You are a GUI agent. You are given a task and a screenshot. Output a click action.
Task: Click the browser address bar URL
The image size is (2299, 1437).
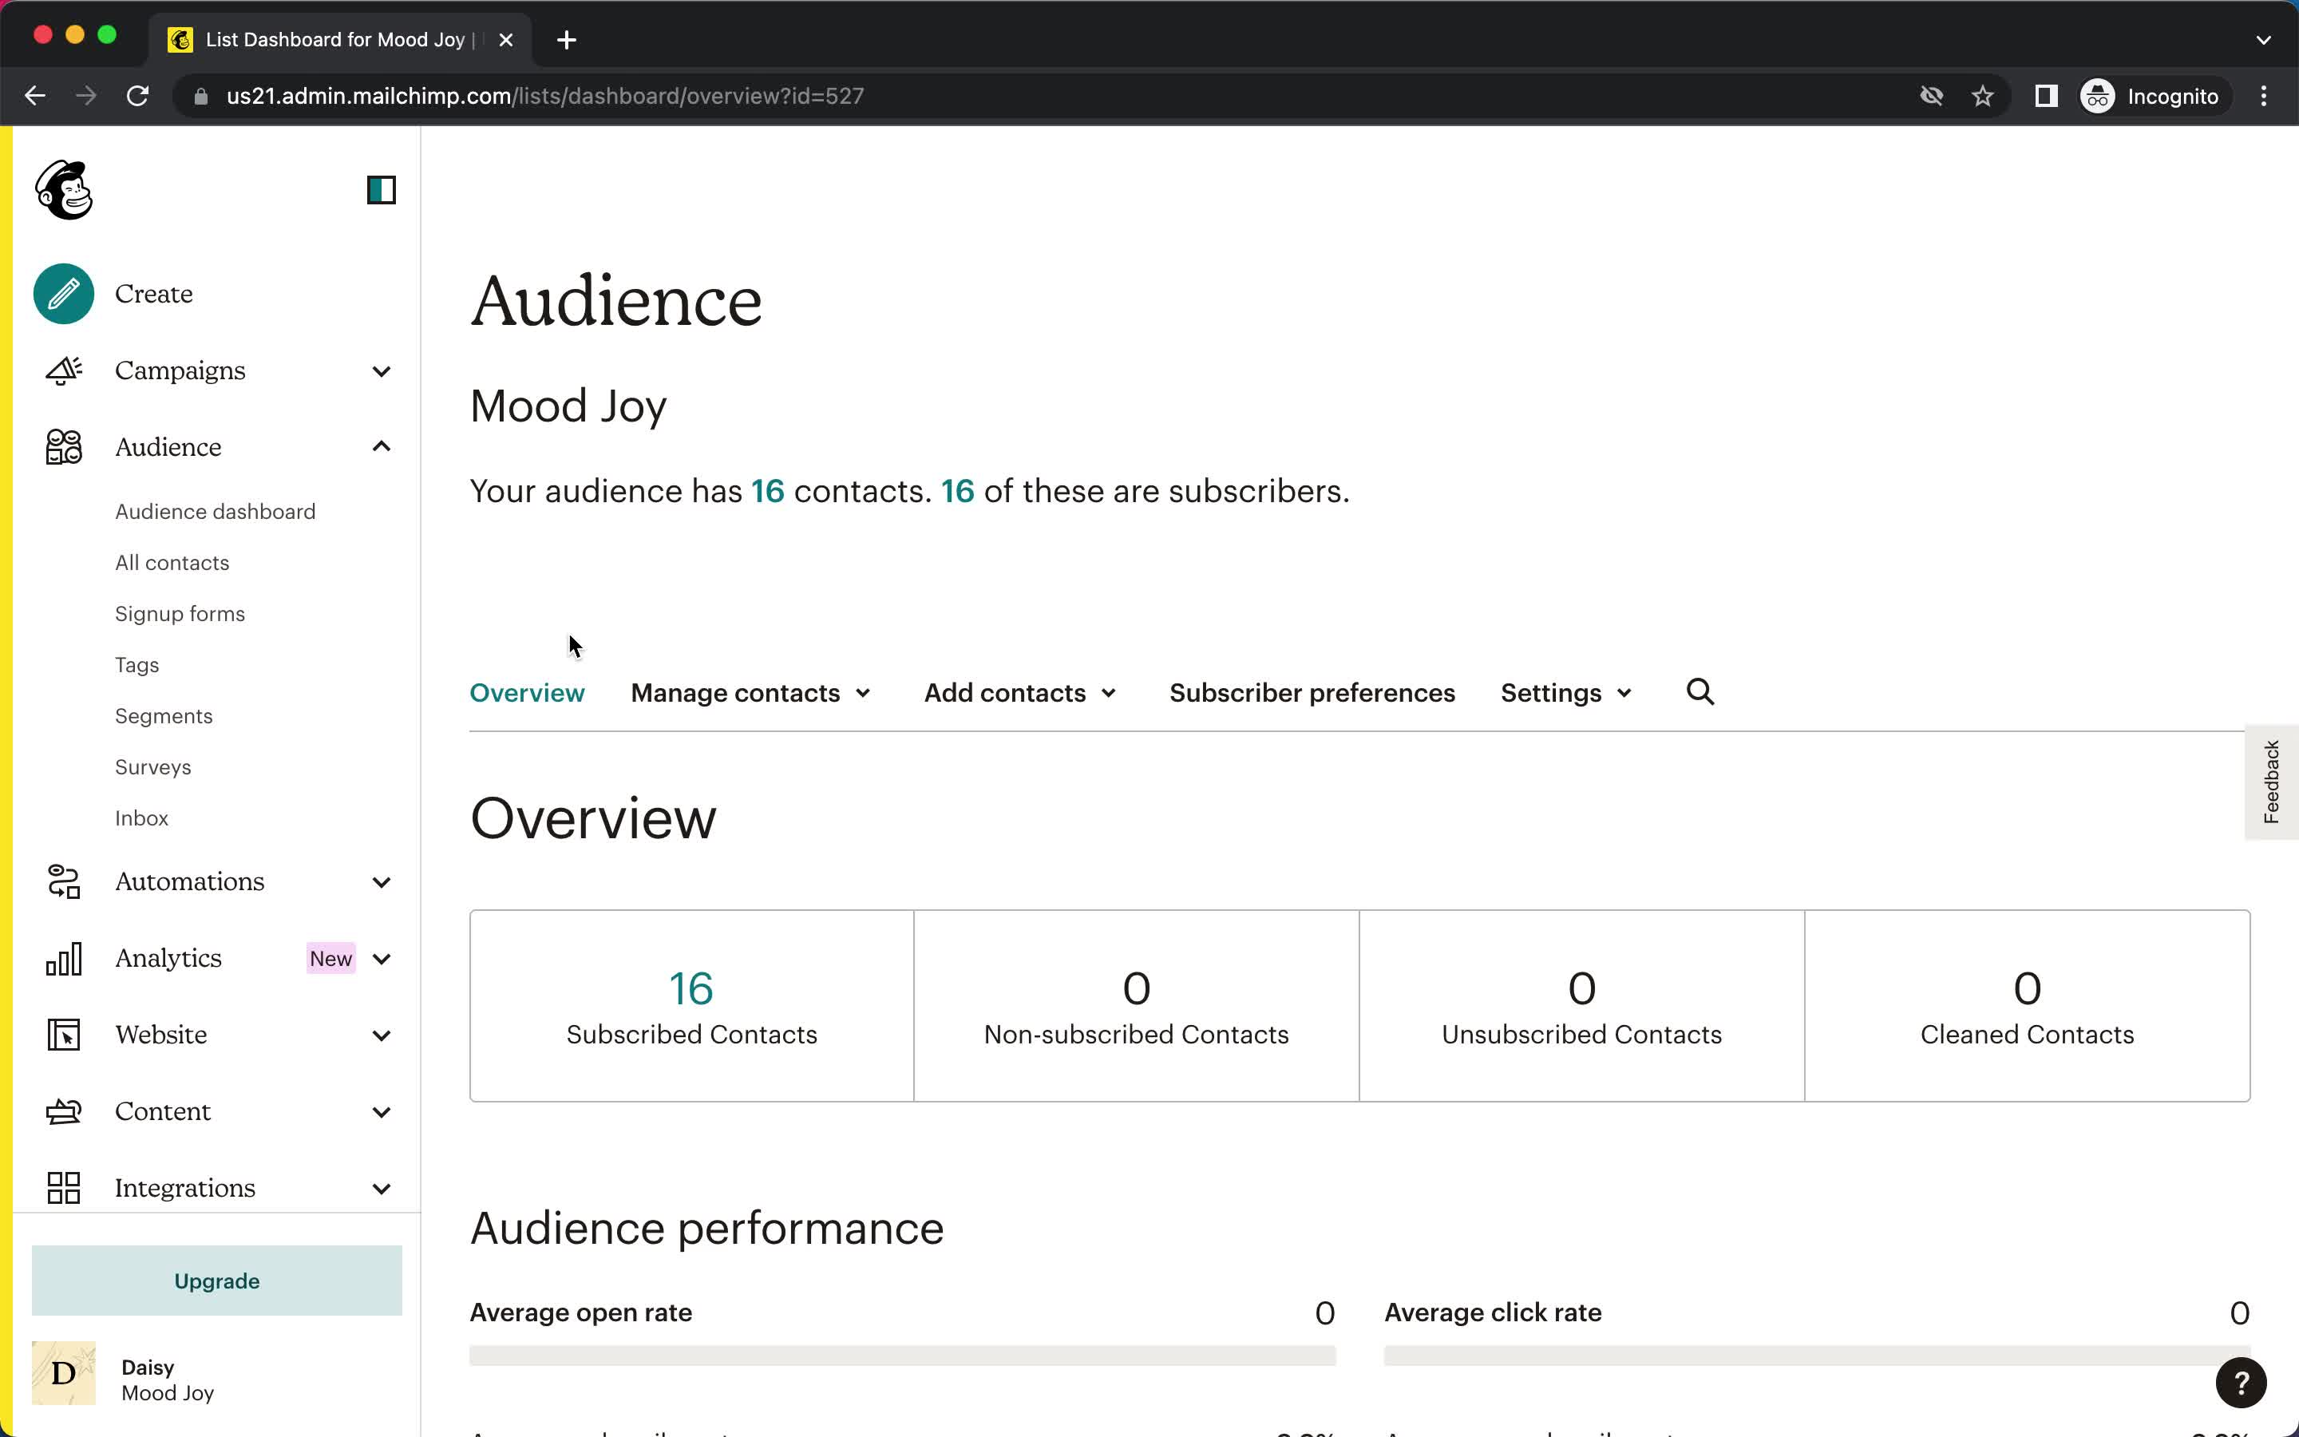545,96
